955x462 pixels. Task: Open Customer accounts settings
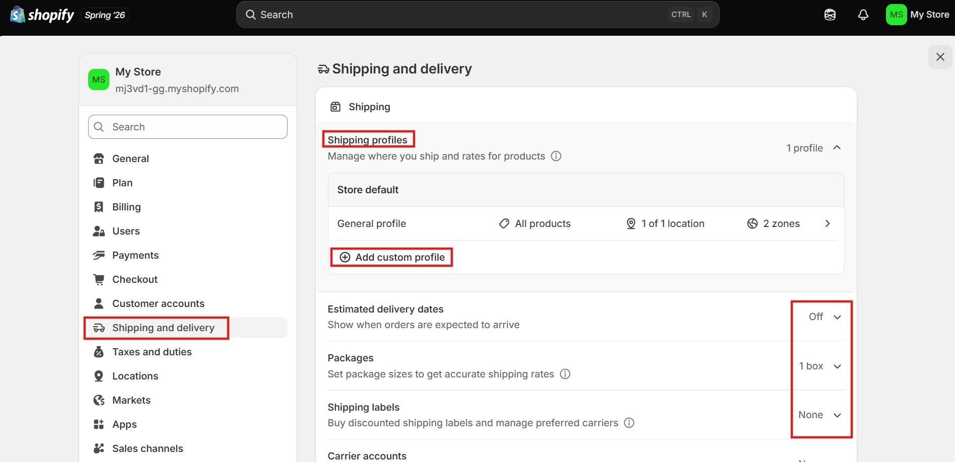(x=187, y=303)
